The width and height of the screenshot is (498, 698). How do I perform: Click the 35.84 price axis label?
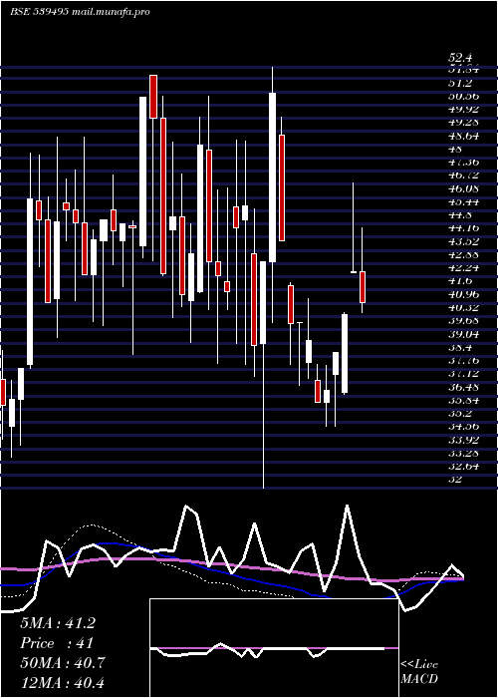(x=464, y=399)
